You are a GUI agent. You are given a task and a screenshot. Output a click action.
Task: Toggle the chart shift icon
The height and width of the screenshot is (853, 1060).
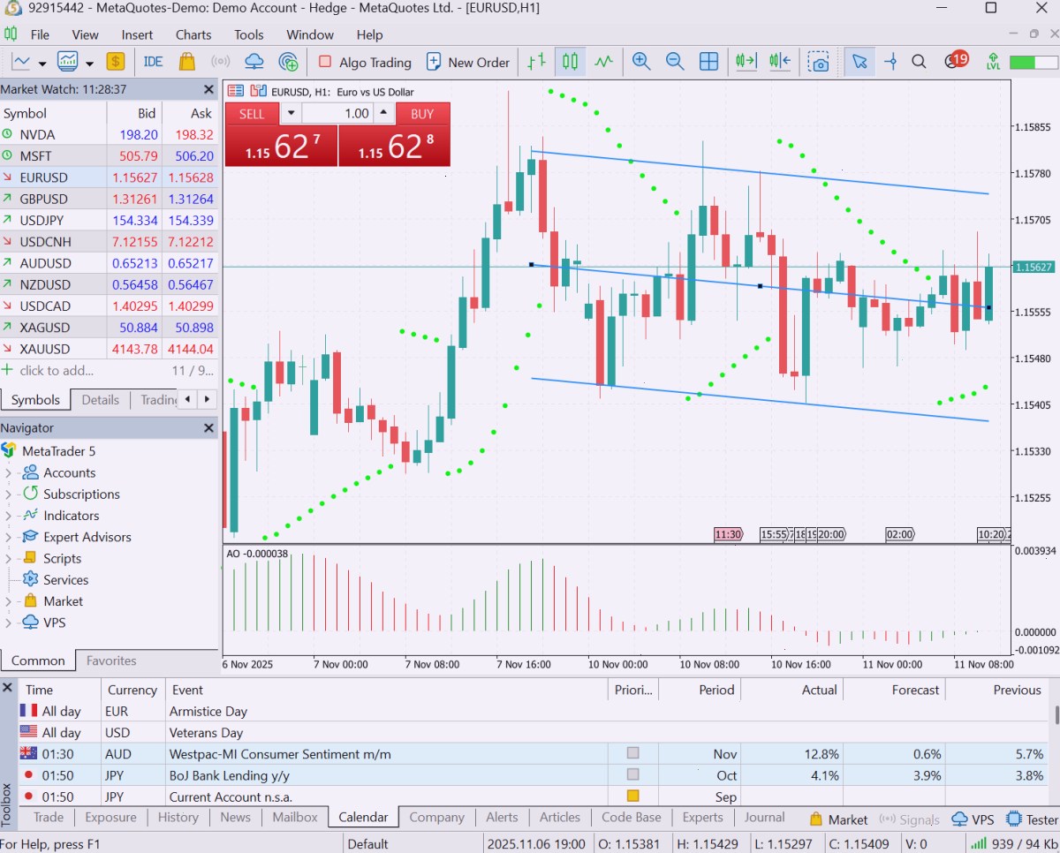pos(779,62)
